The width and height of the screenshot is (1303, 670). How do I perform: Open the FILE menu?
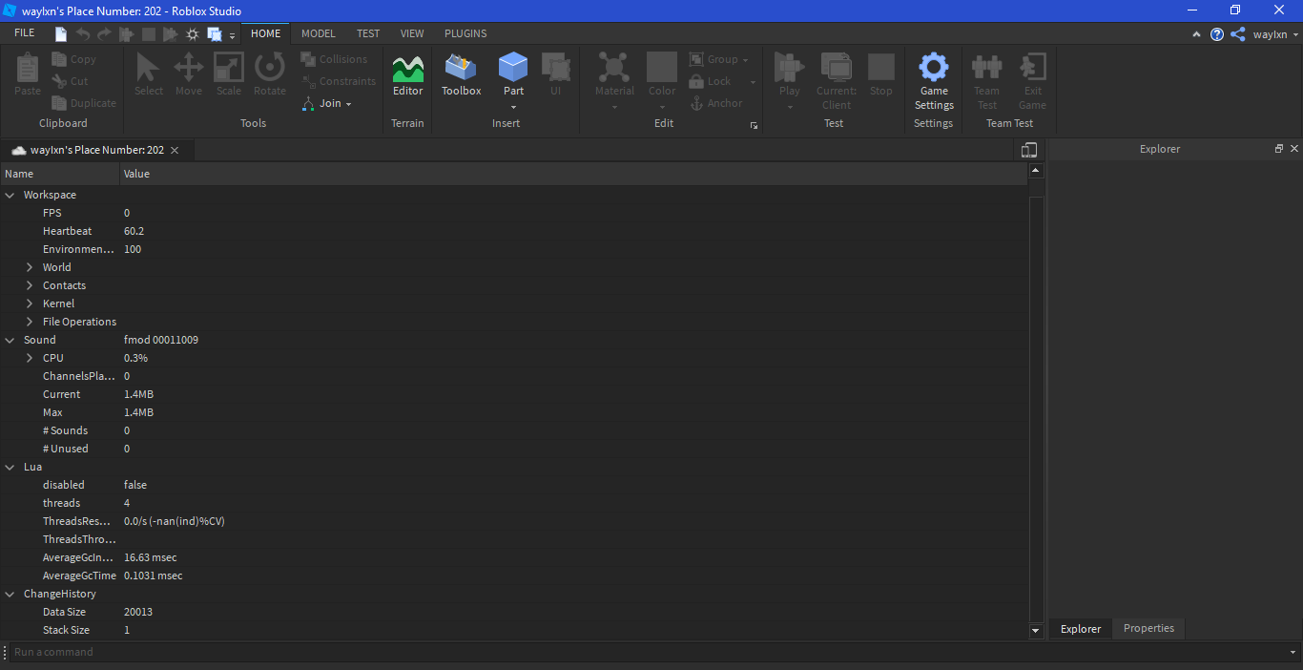point(25,33)
